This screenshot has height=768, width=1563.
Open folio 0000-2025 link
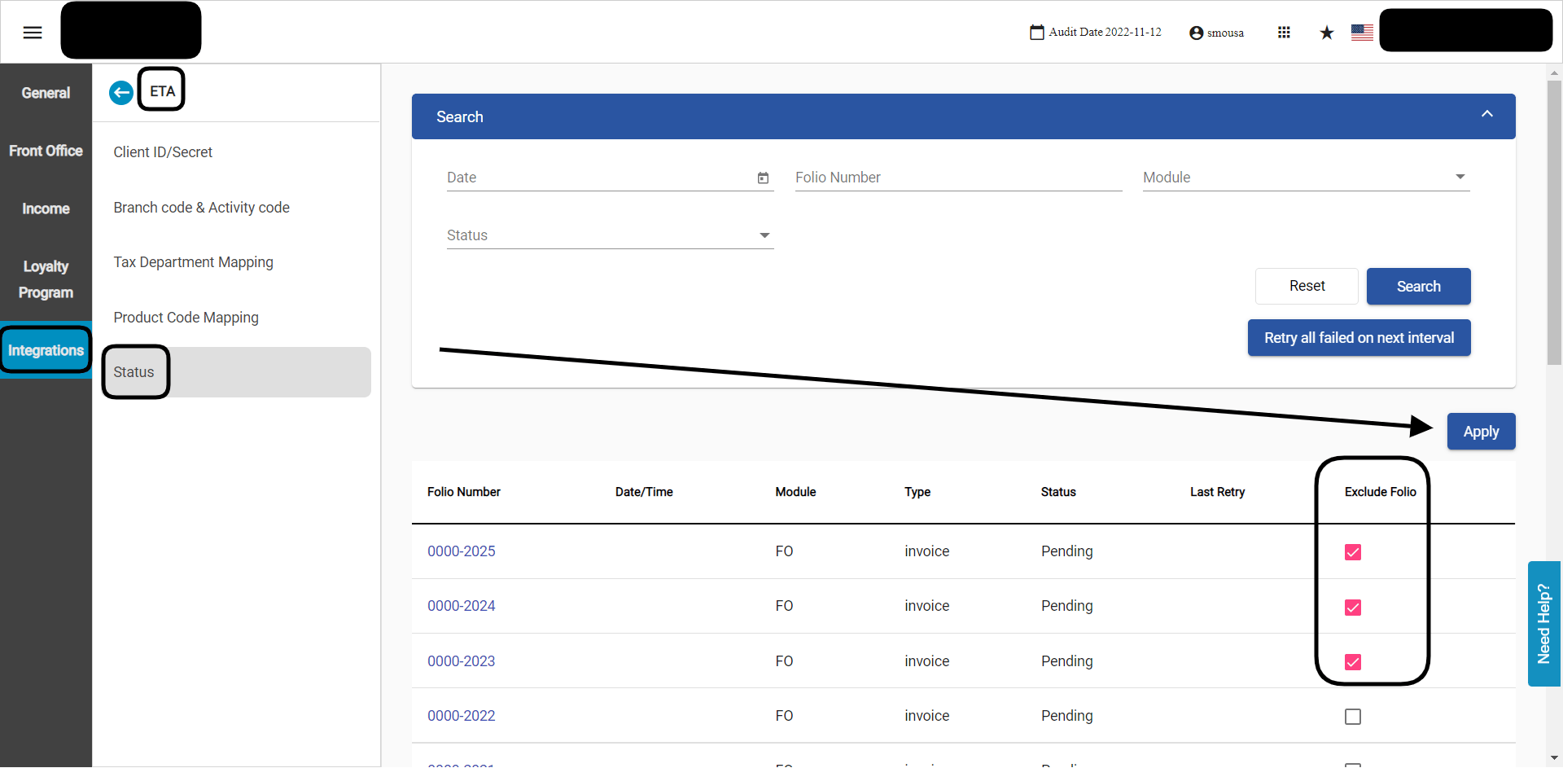[462, 551]
